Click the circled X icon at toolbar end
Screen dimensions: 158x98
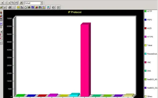(58, 7)
